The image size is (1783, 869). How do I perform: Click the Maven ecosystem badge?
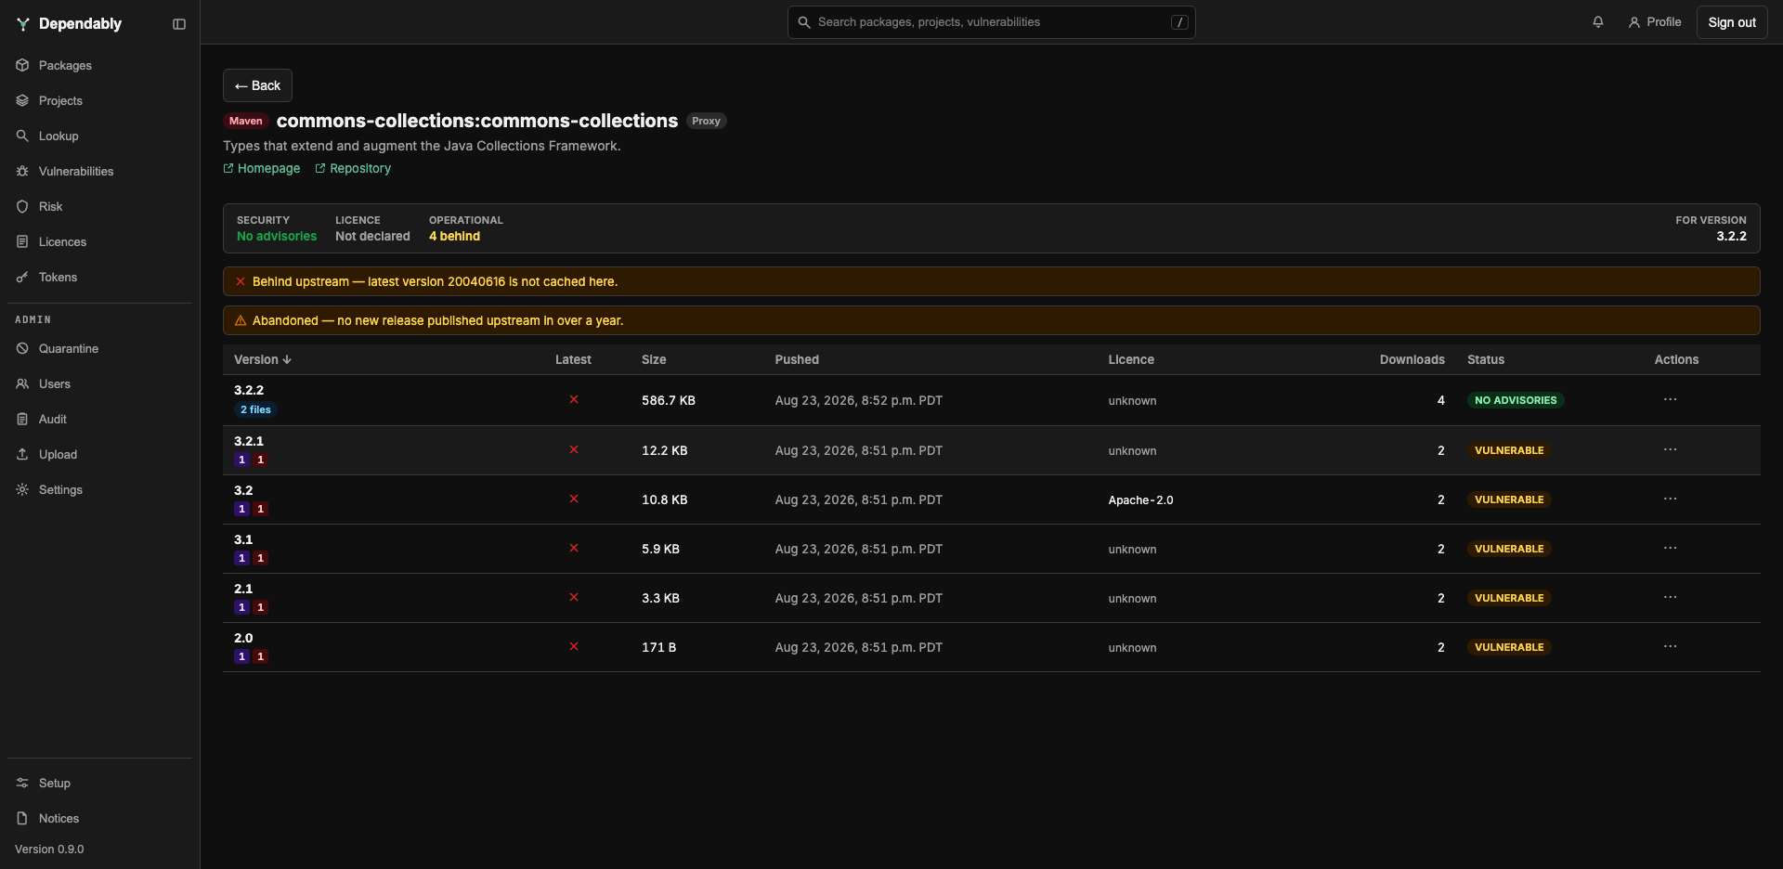pyautogui.click(x=246, y=122)
